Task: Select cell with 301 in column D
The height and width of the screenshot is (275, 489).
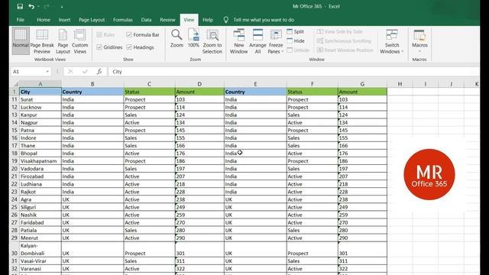Action: pos(199,250)
